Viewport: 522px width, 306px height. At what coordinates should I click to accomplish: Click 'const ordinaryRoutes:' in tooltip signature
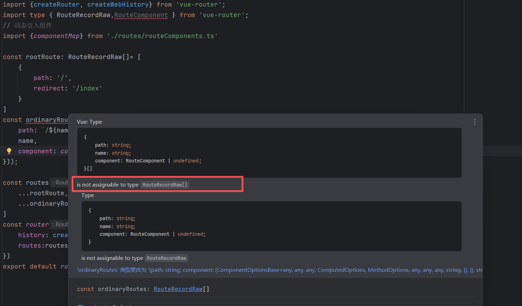point(113,289)
